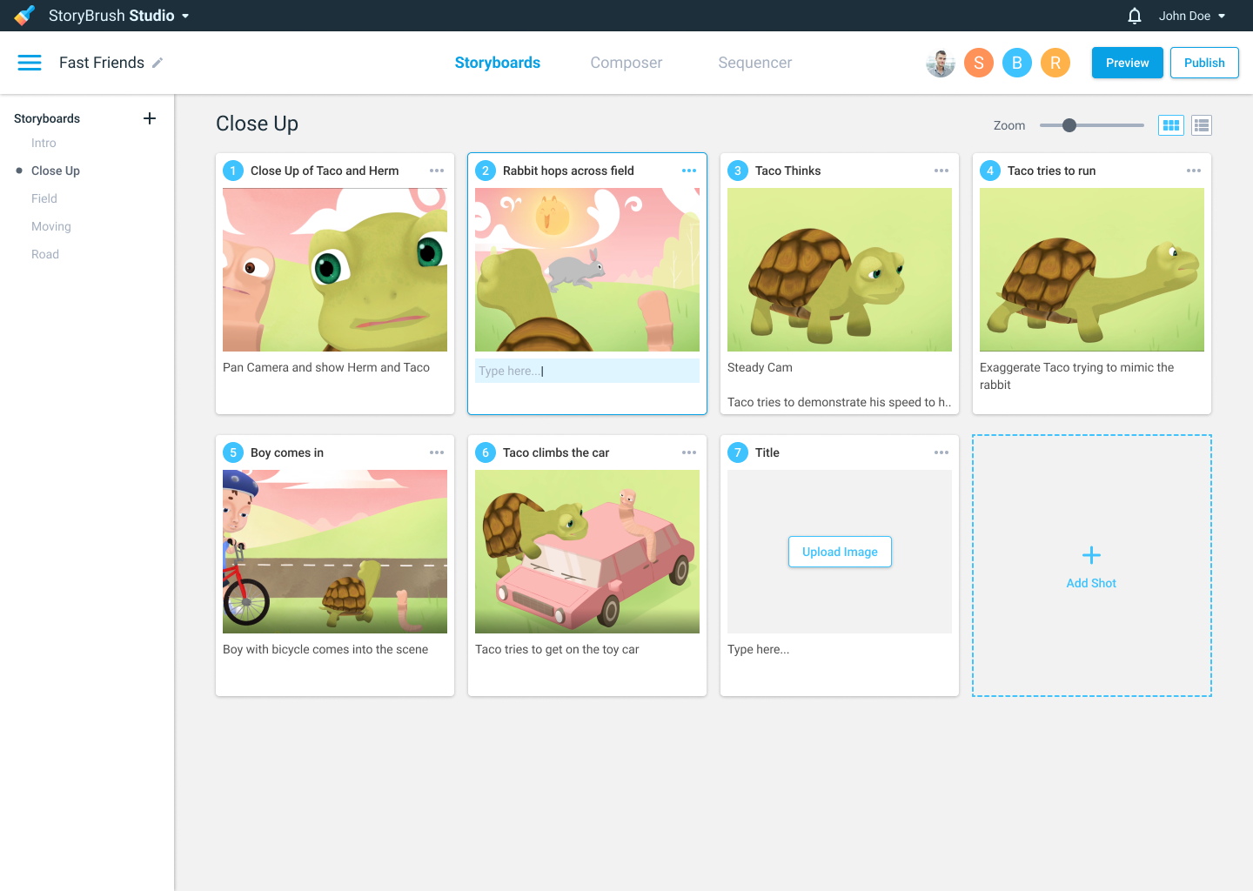Click Upload Image in shot 7

point(840,552)
